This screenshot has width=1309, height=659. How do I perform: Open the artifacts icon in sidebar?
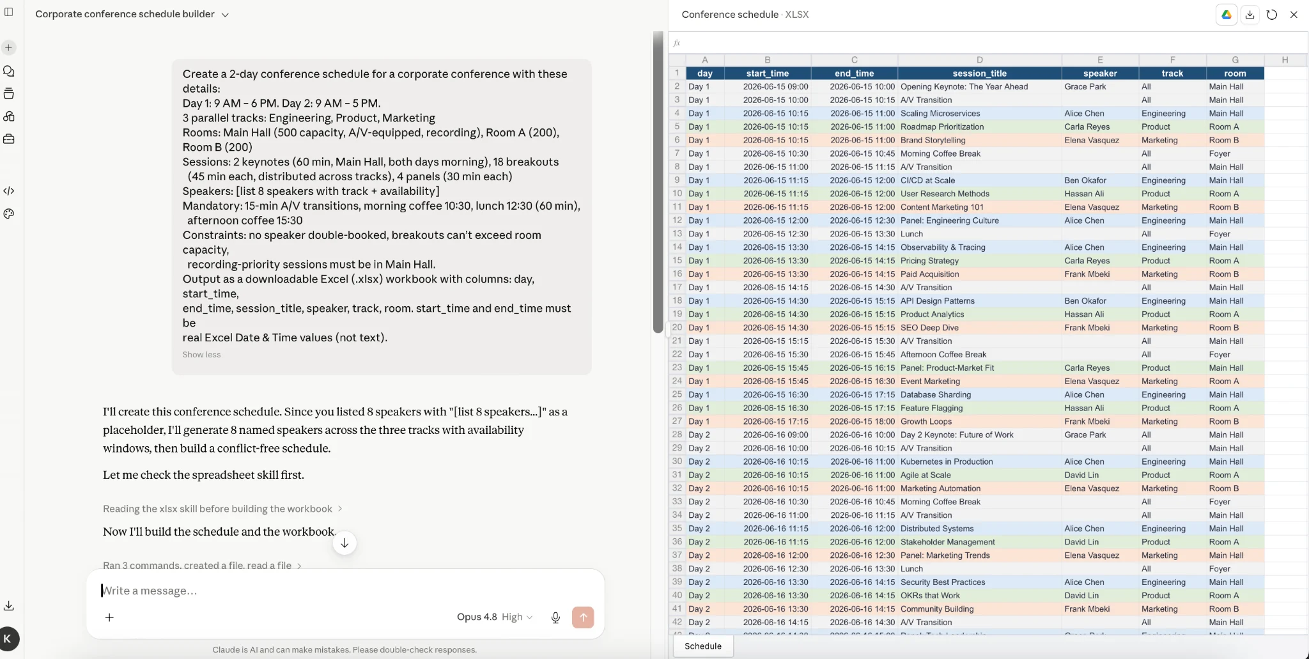[x=9, y=116]
